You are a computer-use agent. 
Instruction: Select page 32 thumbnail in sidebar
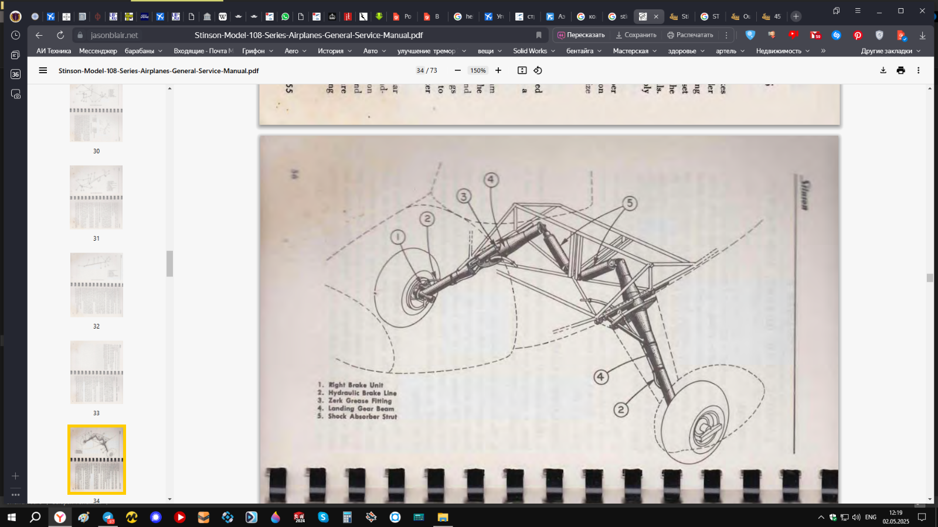pyautogui.click(x=97, y=285)
